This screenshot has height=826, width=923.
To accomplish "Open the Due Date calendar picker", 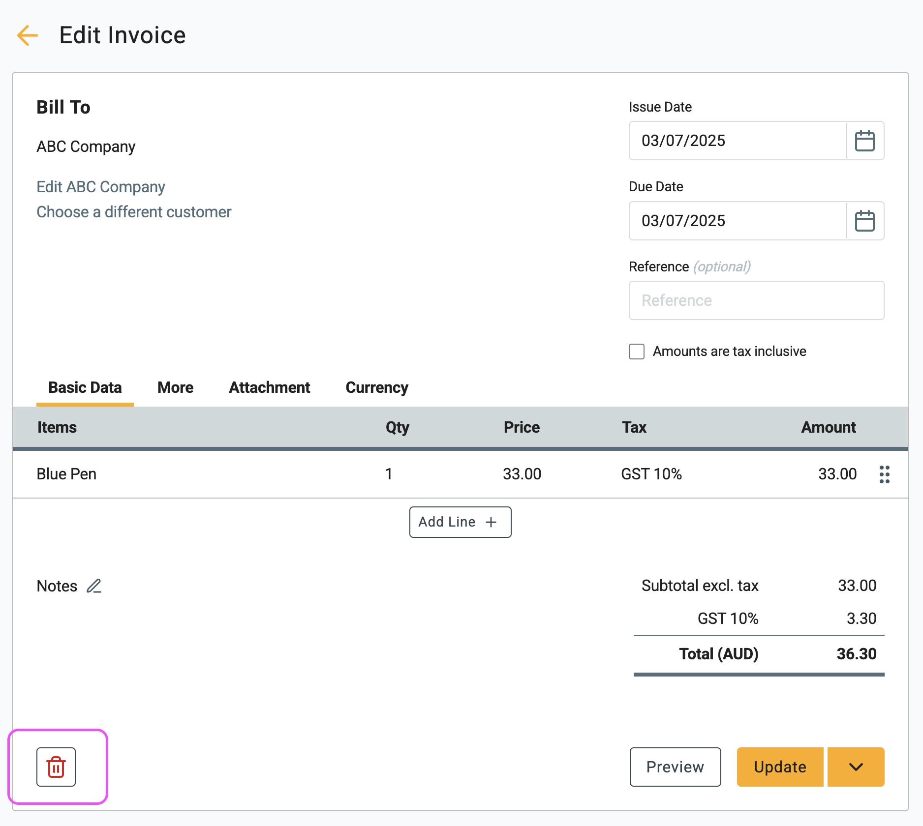I will [864, 221].
